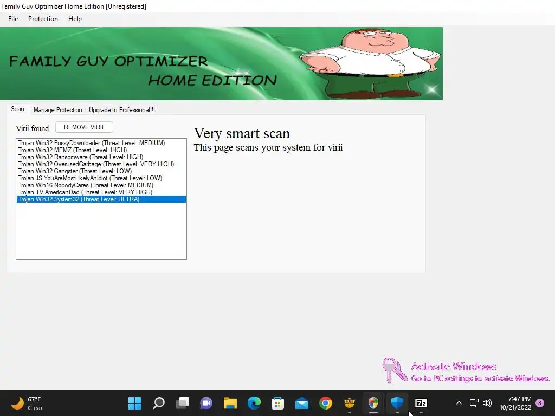Open Upgrade to Professional!!! tab
The image size is (555, 416).
click(122, 110)
